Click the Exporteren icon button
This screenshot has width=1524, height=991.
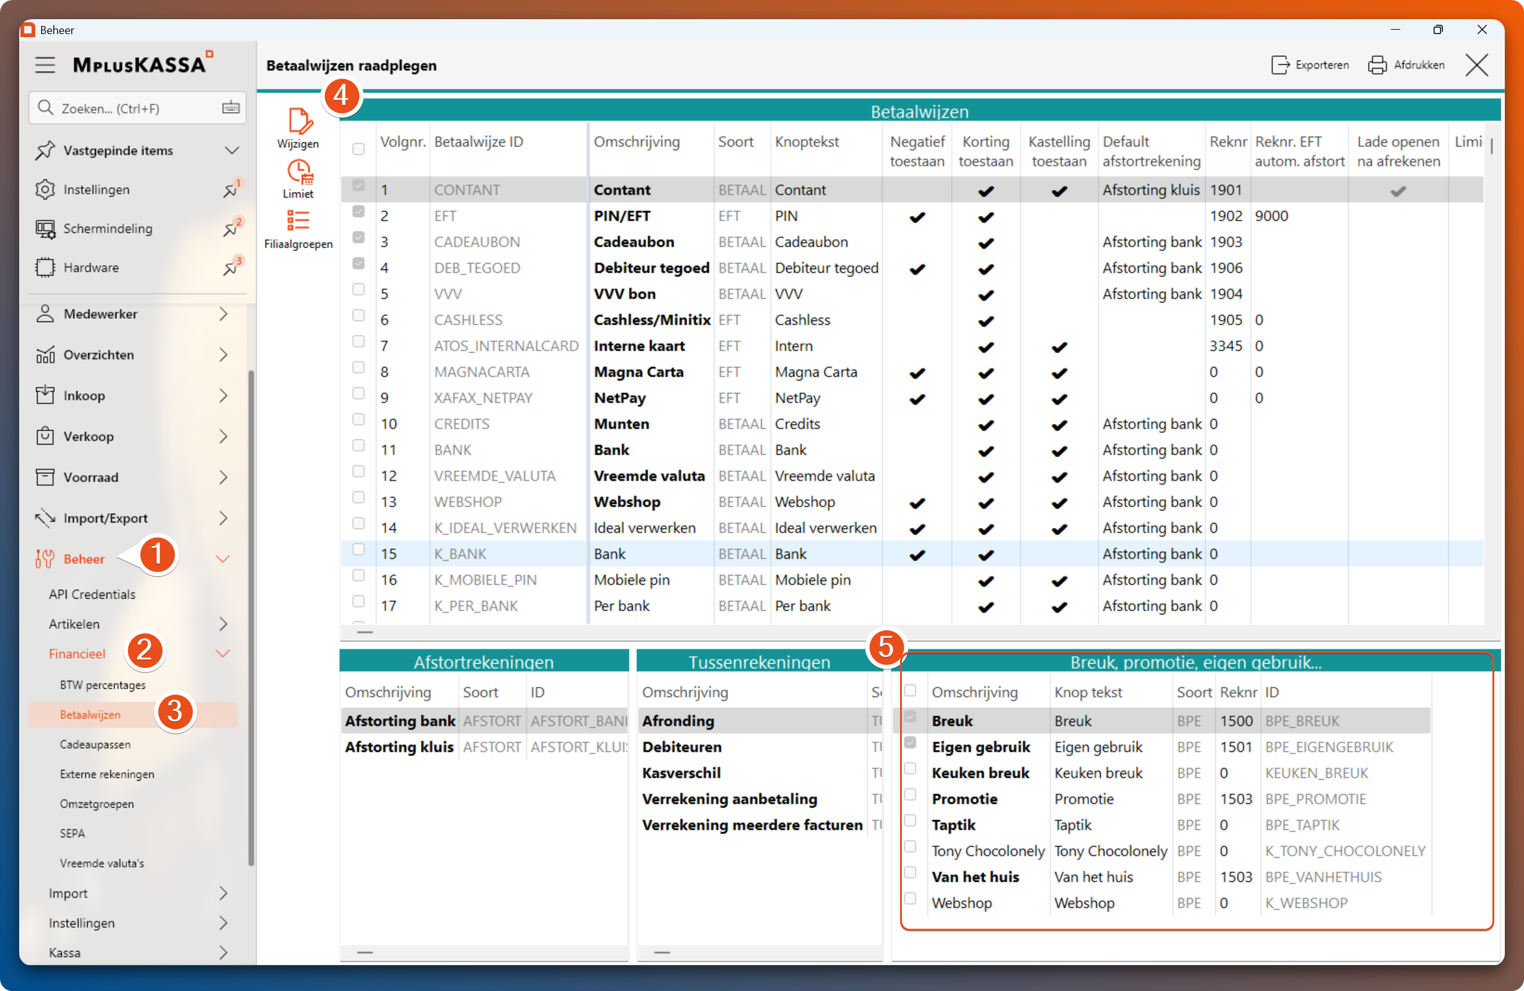(x=1281, y=64)
